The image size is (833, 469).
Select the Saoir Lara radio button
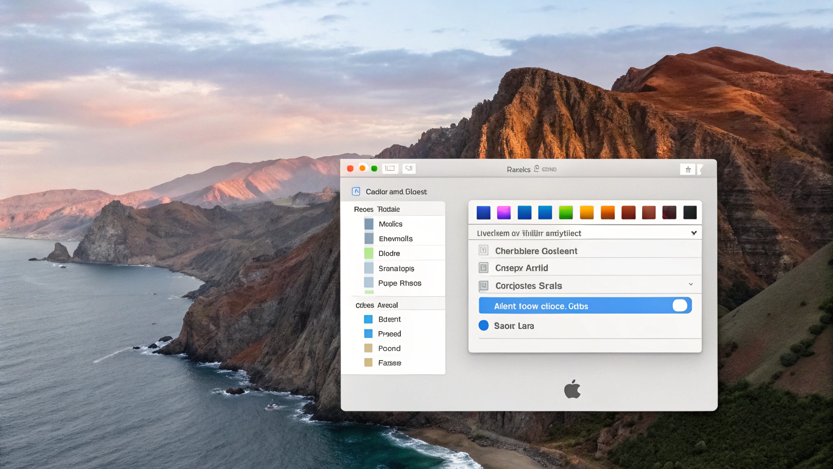pyautogui.click(x=484, y=326)
